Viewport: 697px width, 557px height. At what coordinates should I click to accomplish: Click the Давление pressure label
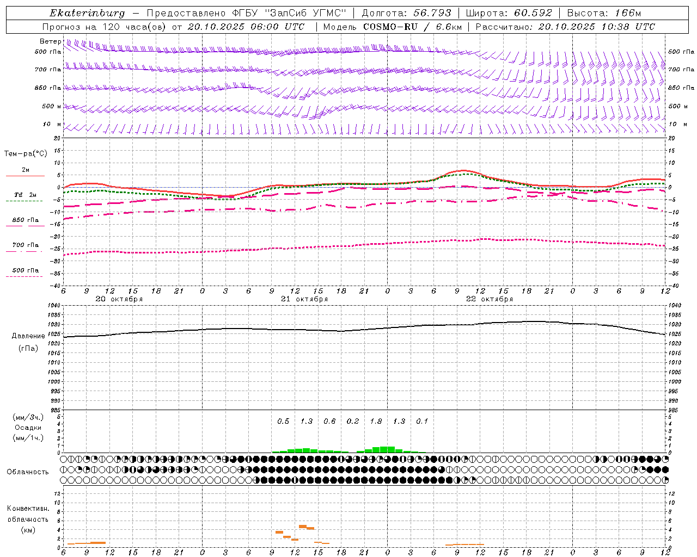[28, 336]
